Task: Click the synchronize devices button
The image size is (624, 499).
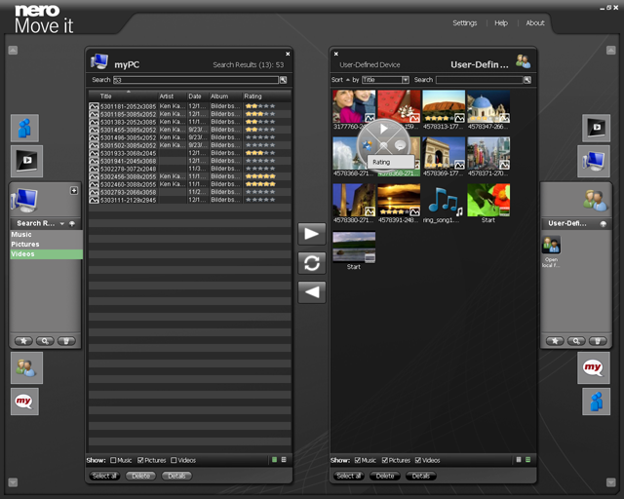Action: (312, 263)
